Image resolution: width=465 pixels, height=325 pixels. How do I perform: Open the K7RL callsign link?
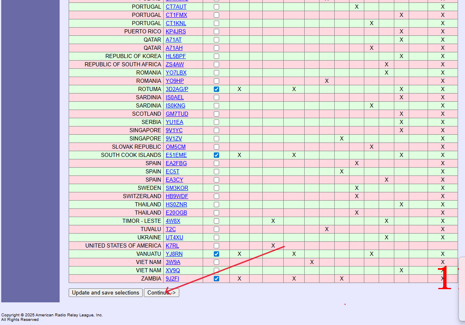tap(172, 246)
